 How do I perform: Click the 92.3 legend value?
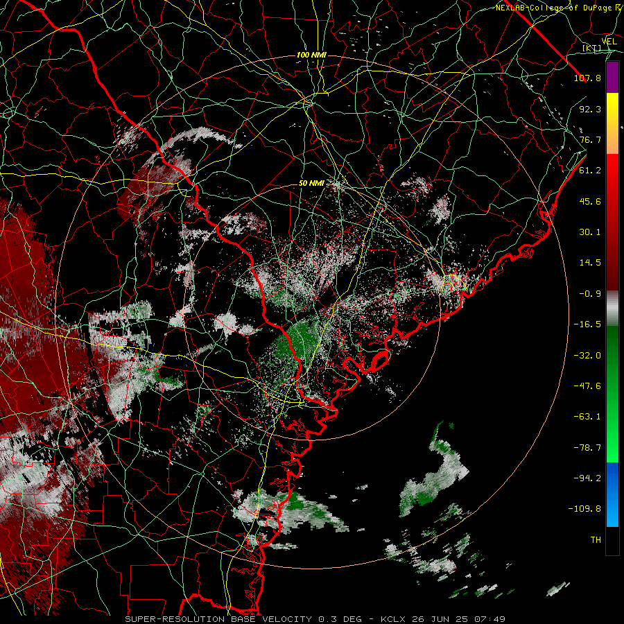[x=590, y=109]
